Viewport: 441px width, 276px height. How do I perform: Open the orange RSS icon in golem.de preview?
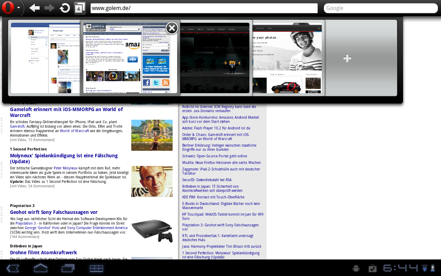pos(165,82)
